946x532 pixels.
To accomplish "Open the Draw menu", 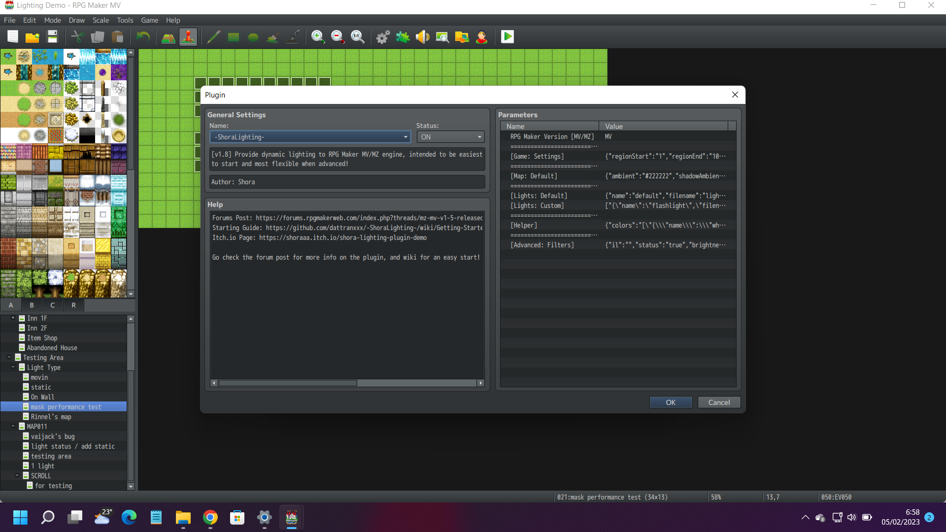I will pyautogui.click(x=77, y=20).
